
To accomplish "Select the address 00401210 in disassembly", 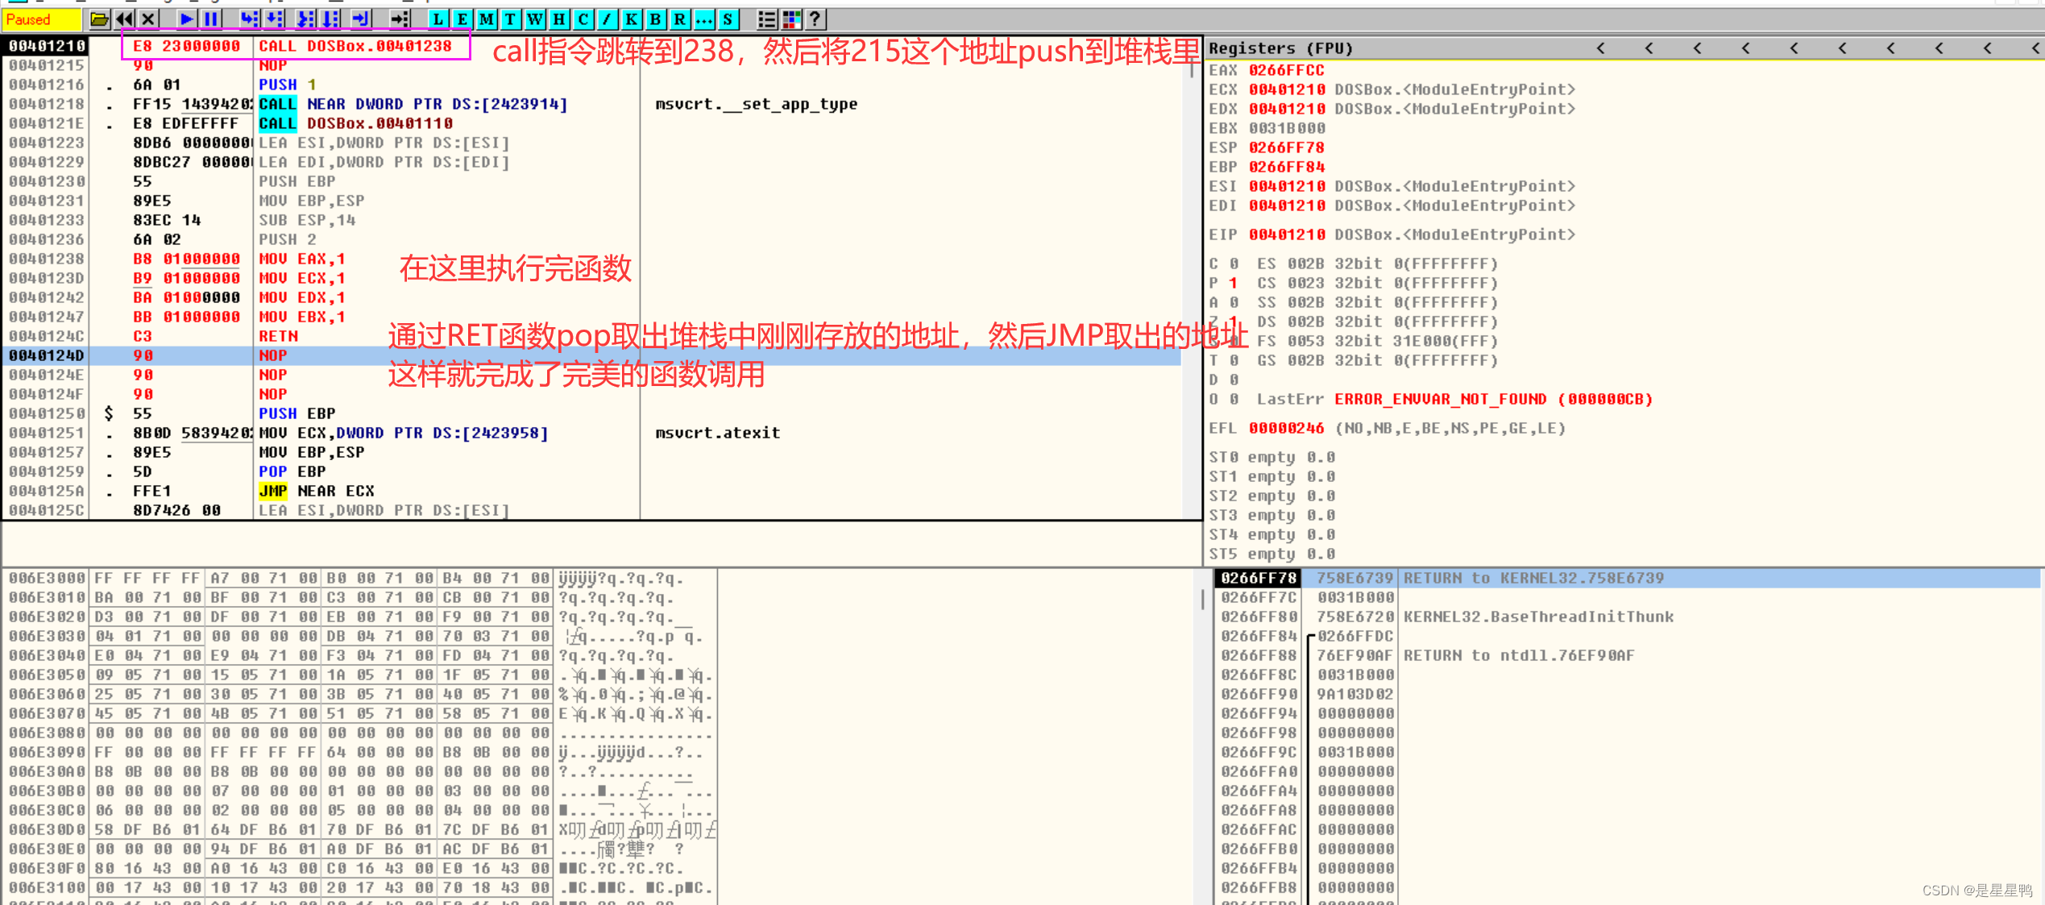I will tap(48, 46).
